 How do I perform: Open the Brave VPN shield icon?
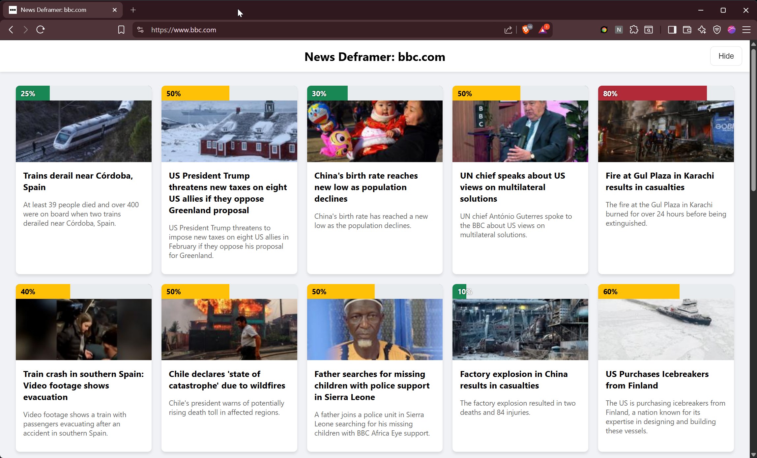717,30
